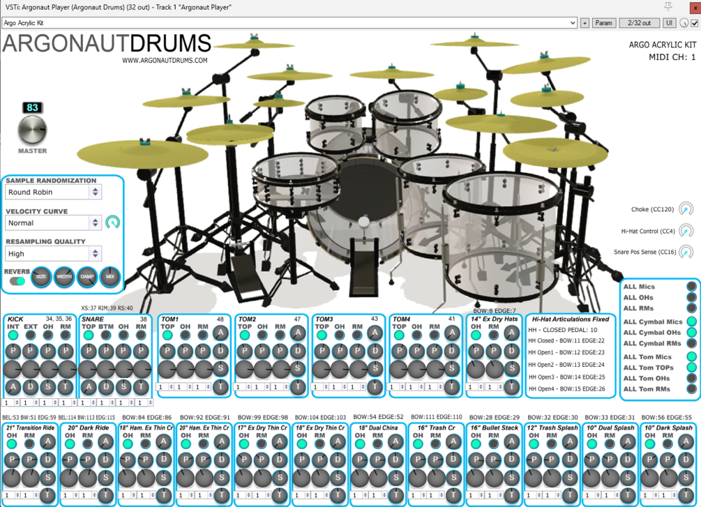The width and height of the screenshot is (701, 507).
Task: Open the Argo Acrylic Kit preset dropdown
Action: click(x=289, y=23)
